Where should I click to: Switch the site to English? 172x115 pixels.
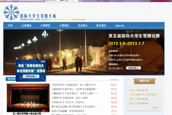(x=120, y=26)
